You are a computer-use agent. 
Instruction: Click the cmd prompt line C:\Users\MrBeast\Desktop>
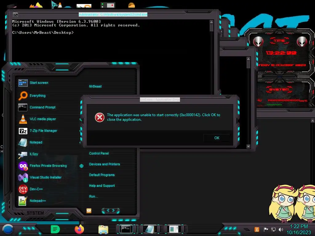tap(43, 33)
